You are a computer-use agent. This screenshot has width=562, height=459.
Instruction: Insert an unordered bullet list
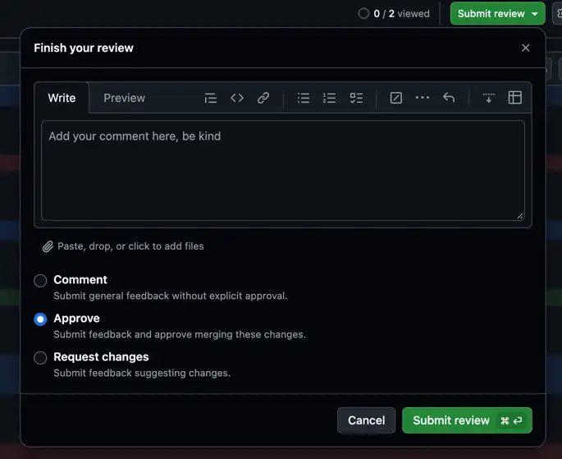(304, 98)
